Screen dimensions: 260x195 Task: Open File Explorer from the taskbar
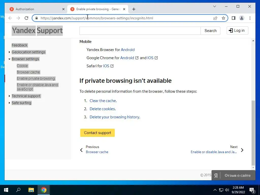pos(31,190)
